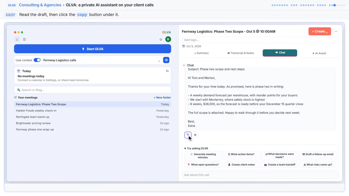The width and height of the screenshot is (349, 196).
Task: Select the Chat tab
Action: coord(280,53)
